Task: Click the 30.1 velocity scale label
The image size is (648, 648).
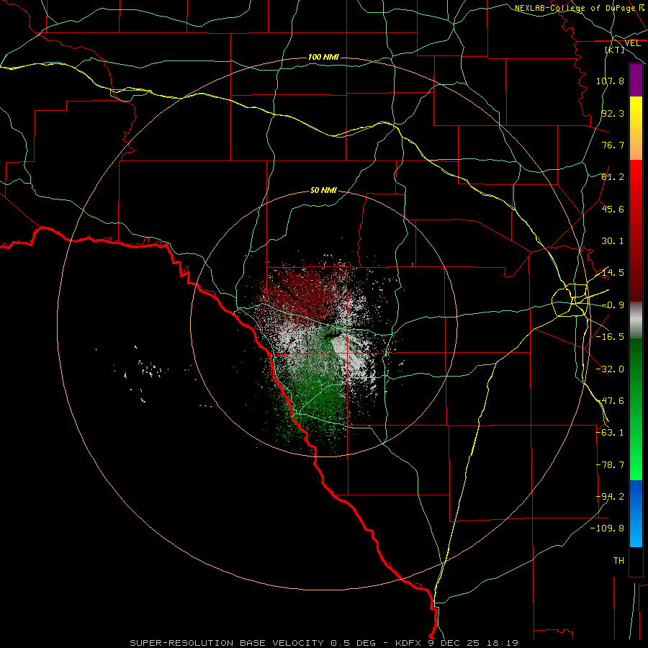Action: 613,241
